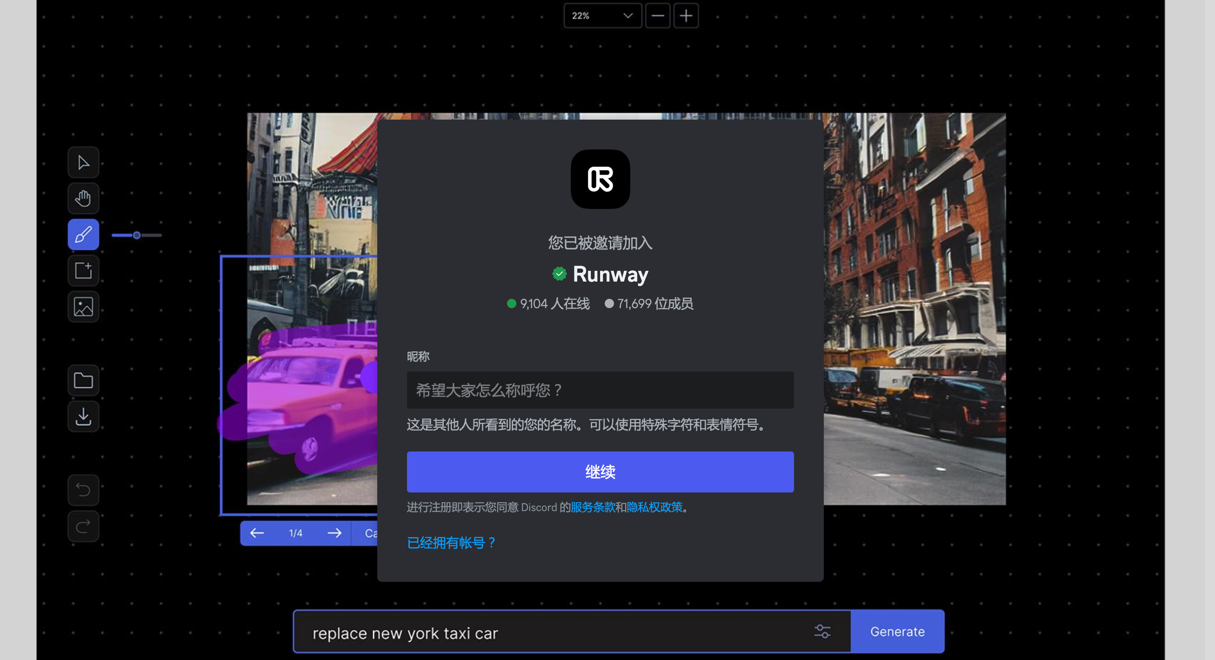Click the 已经拥有帐号？ link

(451, 543)
